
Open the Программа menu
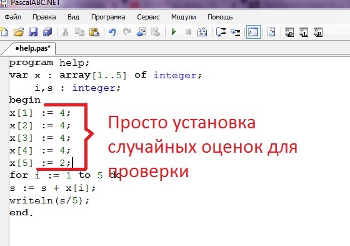pos(108,18)
